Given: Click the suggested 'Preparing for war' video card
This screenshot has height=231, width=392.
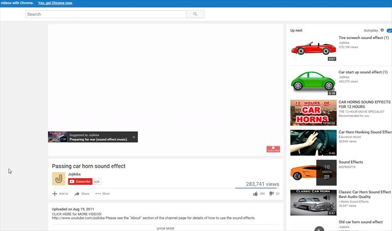Looking at the screenshot, I should [x=93, y=137].
